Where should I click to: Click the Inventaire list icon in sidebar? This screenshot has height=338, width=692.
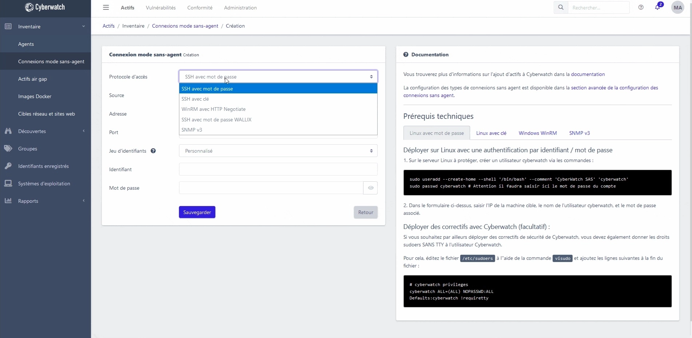pos(8,27)
